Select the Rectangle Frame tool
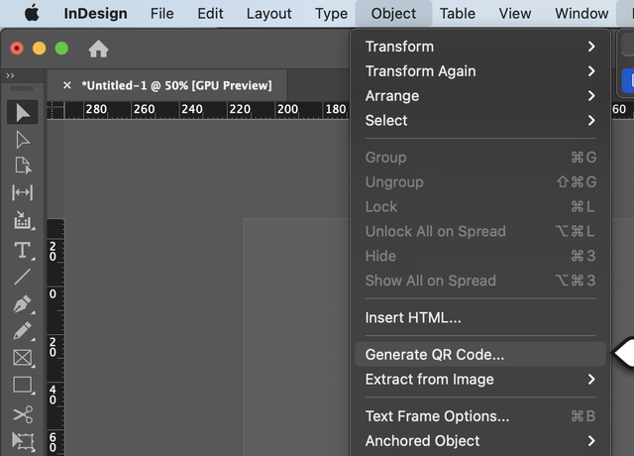Viewport: 634px width, 456px height. [23, 358]
